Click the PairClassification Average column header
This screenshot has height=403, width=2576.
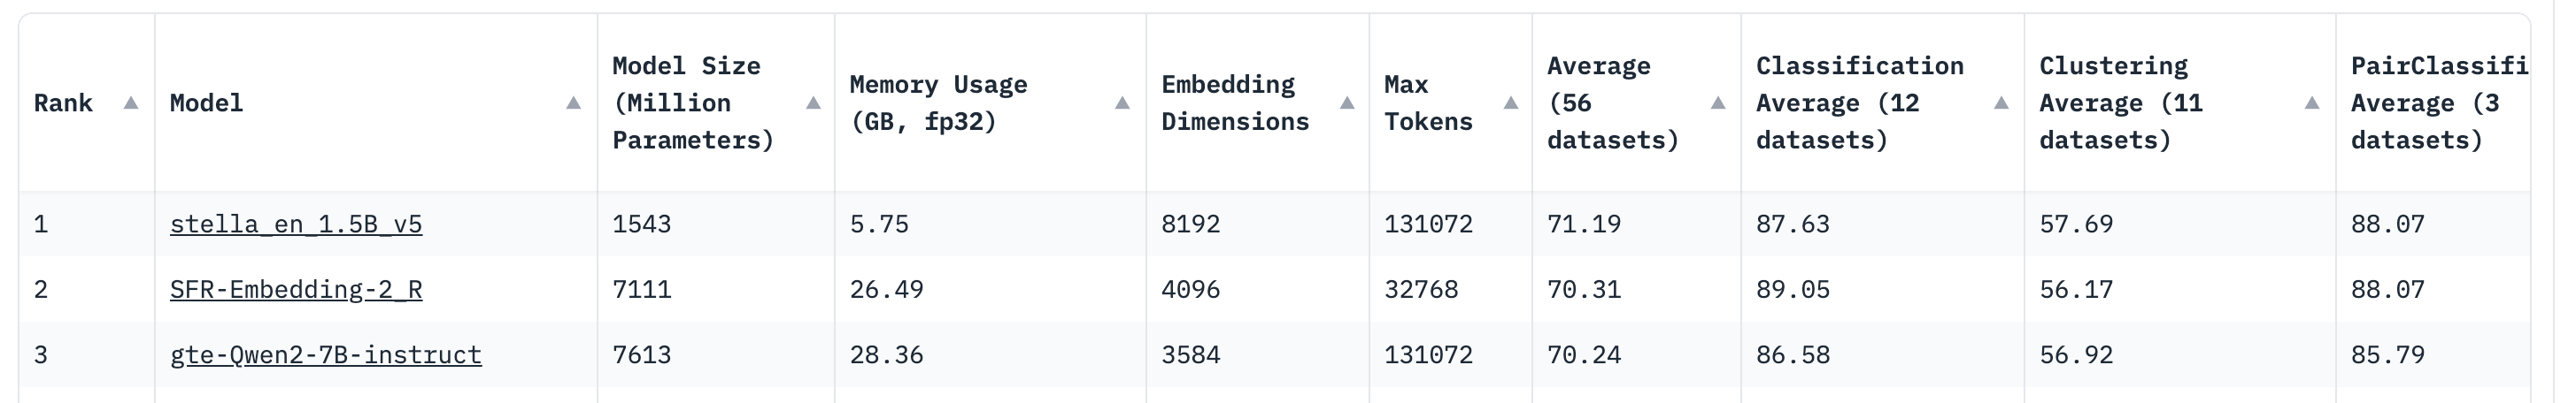(x=2438, y=103)
